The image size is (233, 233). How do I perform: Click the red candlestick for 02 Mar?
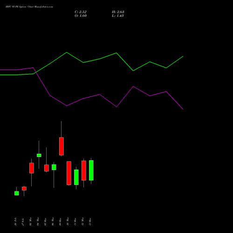click(32, 168)
